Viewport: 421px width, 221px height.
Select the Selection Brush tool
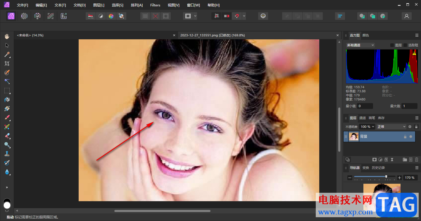tap(7, 73)
